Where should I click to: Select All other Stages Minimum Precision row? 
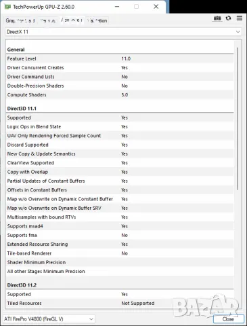tap(120, 272)
